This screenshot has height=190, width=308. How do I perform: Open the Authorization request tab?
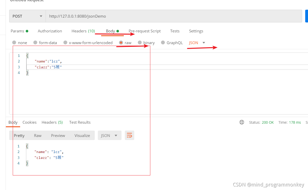click(x=50, y=31)
